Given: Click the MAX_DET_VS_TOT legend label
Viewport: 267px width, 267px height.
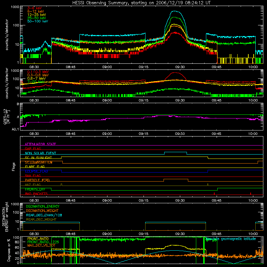Looking at the screenshot, I should [x=41, y=245].
